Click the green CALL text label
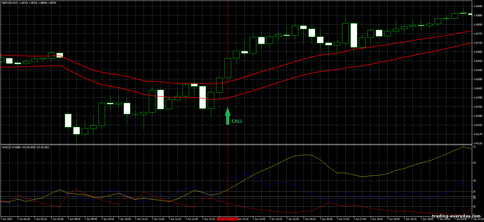This screenshot has height=222, width=484. 237,121
